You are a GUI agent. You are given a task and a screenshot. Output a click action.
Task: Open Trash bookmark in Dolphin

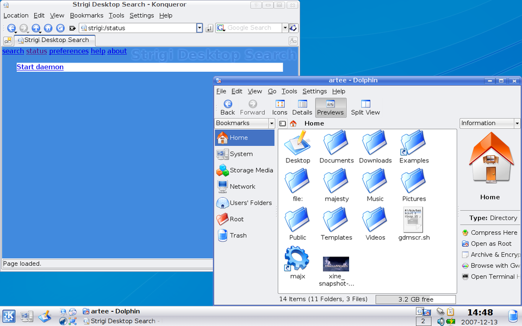(x=245, y=235)
